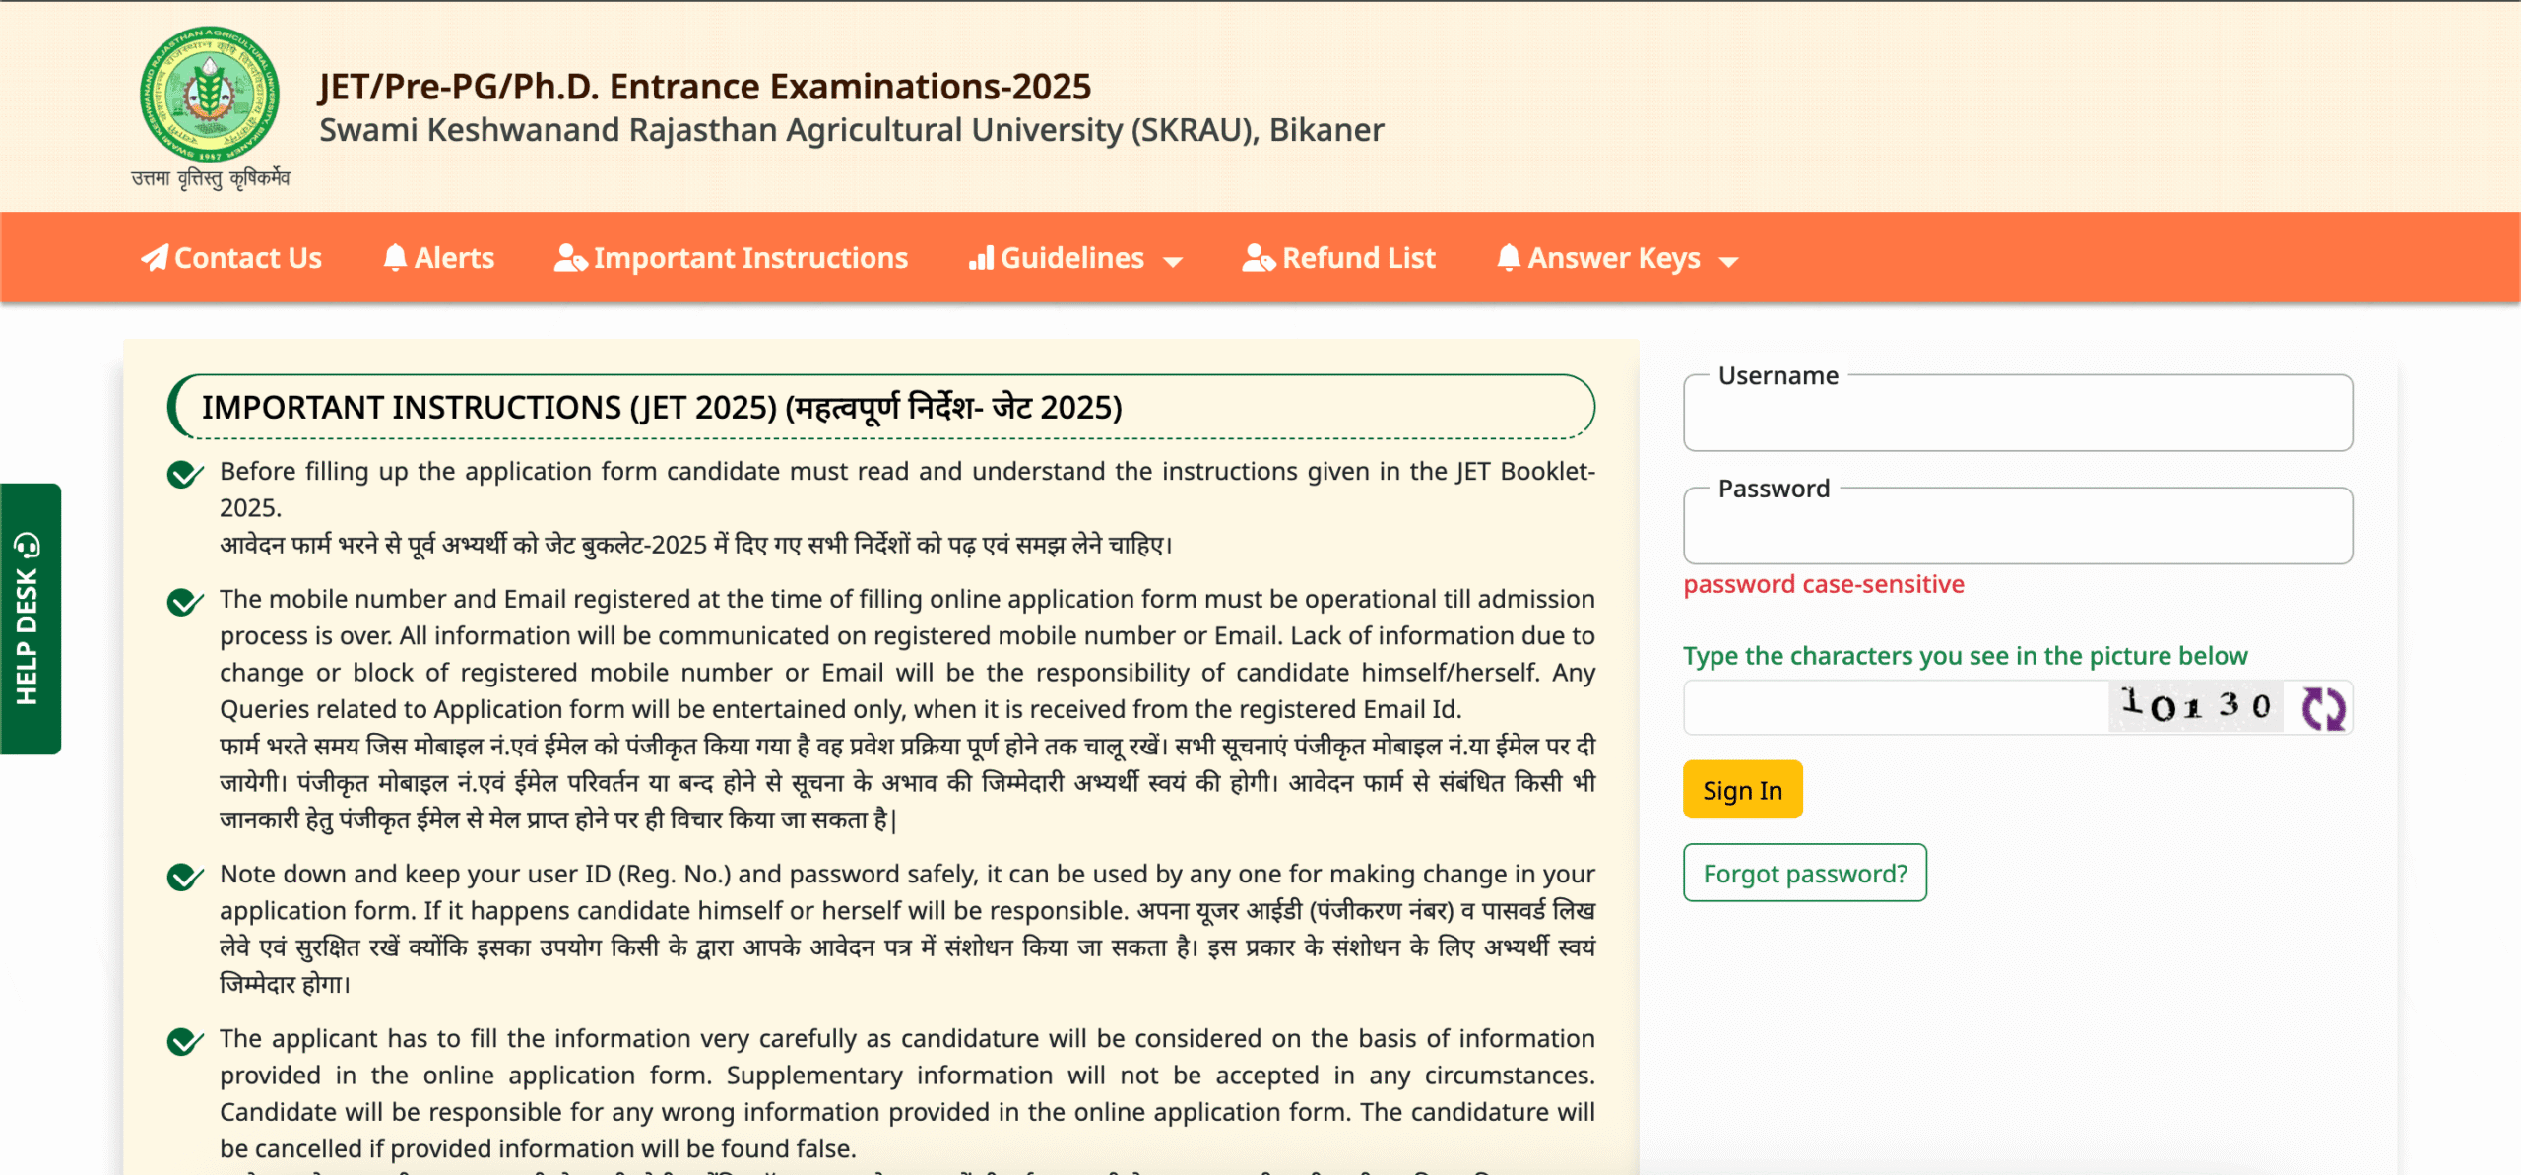Click the captcha image showing 10130
The image size is (2521, 1175).
(x=2195, y=706)
